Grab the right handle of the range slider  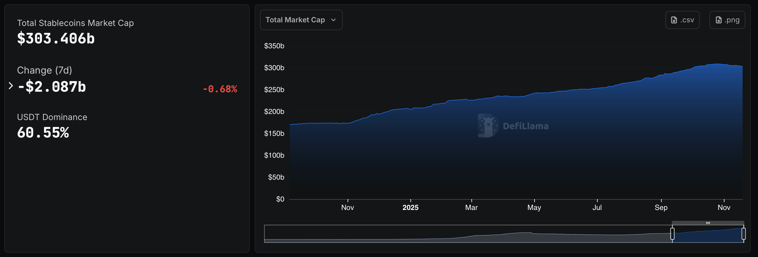coord(744,234)
